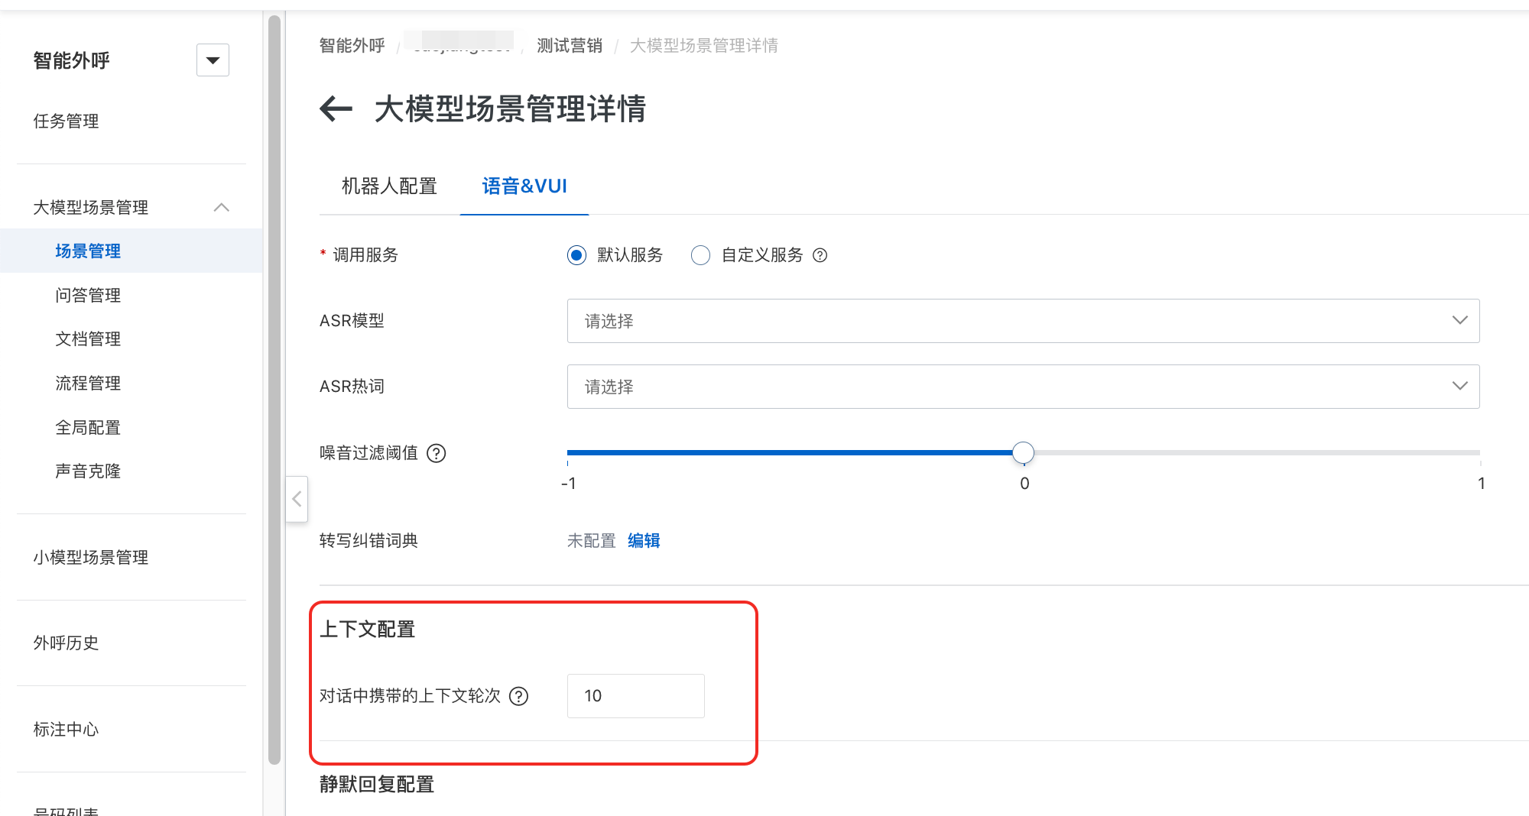
Task: Open the 智能外呼 product switcher arrow
Action: [x=213, y=60]
